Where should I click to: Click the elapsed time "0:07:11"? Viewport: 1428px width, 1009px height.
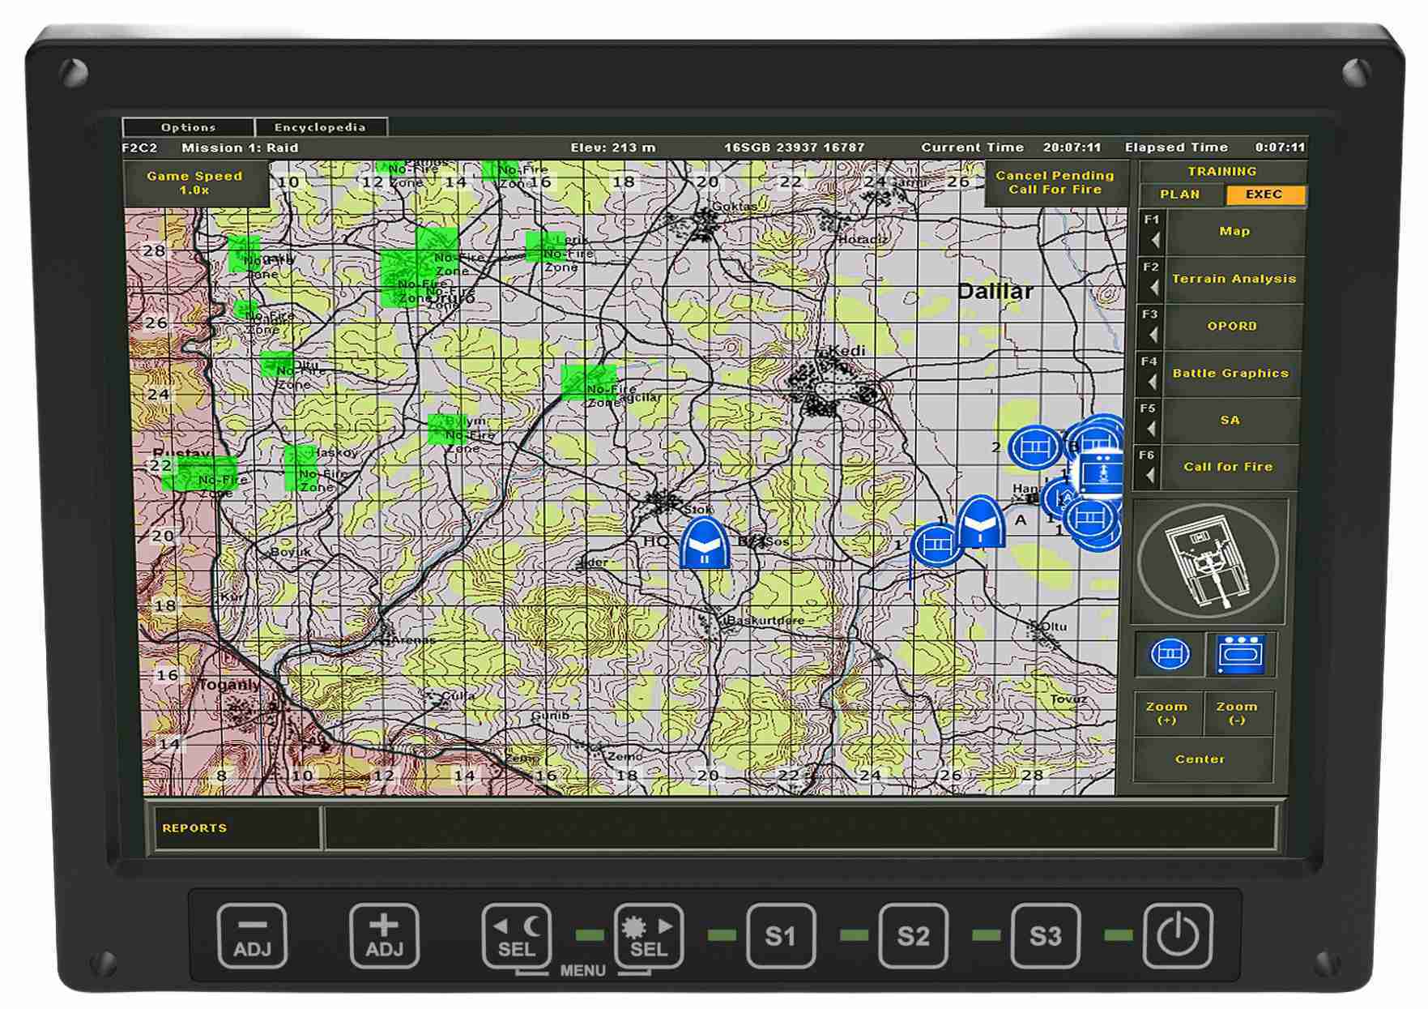1281,148
